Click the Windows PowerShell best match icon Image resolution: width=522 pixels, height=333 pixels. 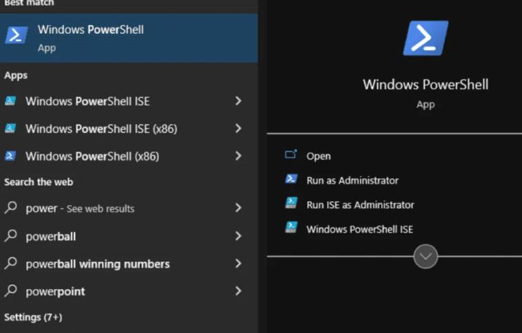tap(17, 35)
